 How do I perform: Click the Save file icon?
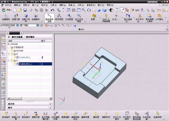coord(25,10)
